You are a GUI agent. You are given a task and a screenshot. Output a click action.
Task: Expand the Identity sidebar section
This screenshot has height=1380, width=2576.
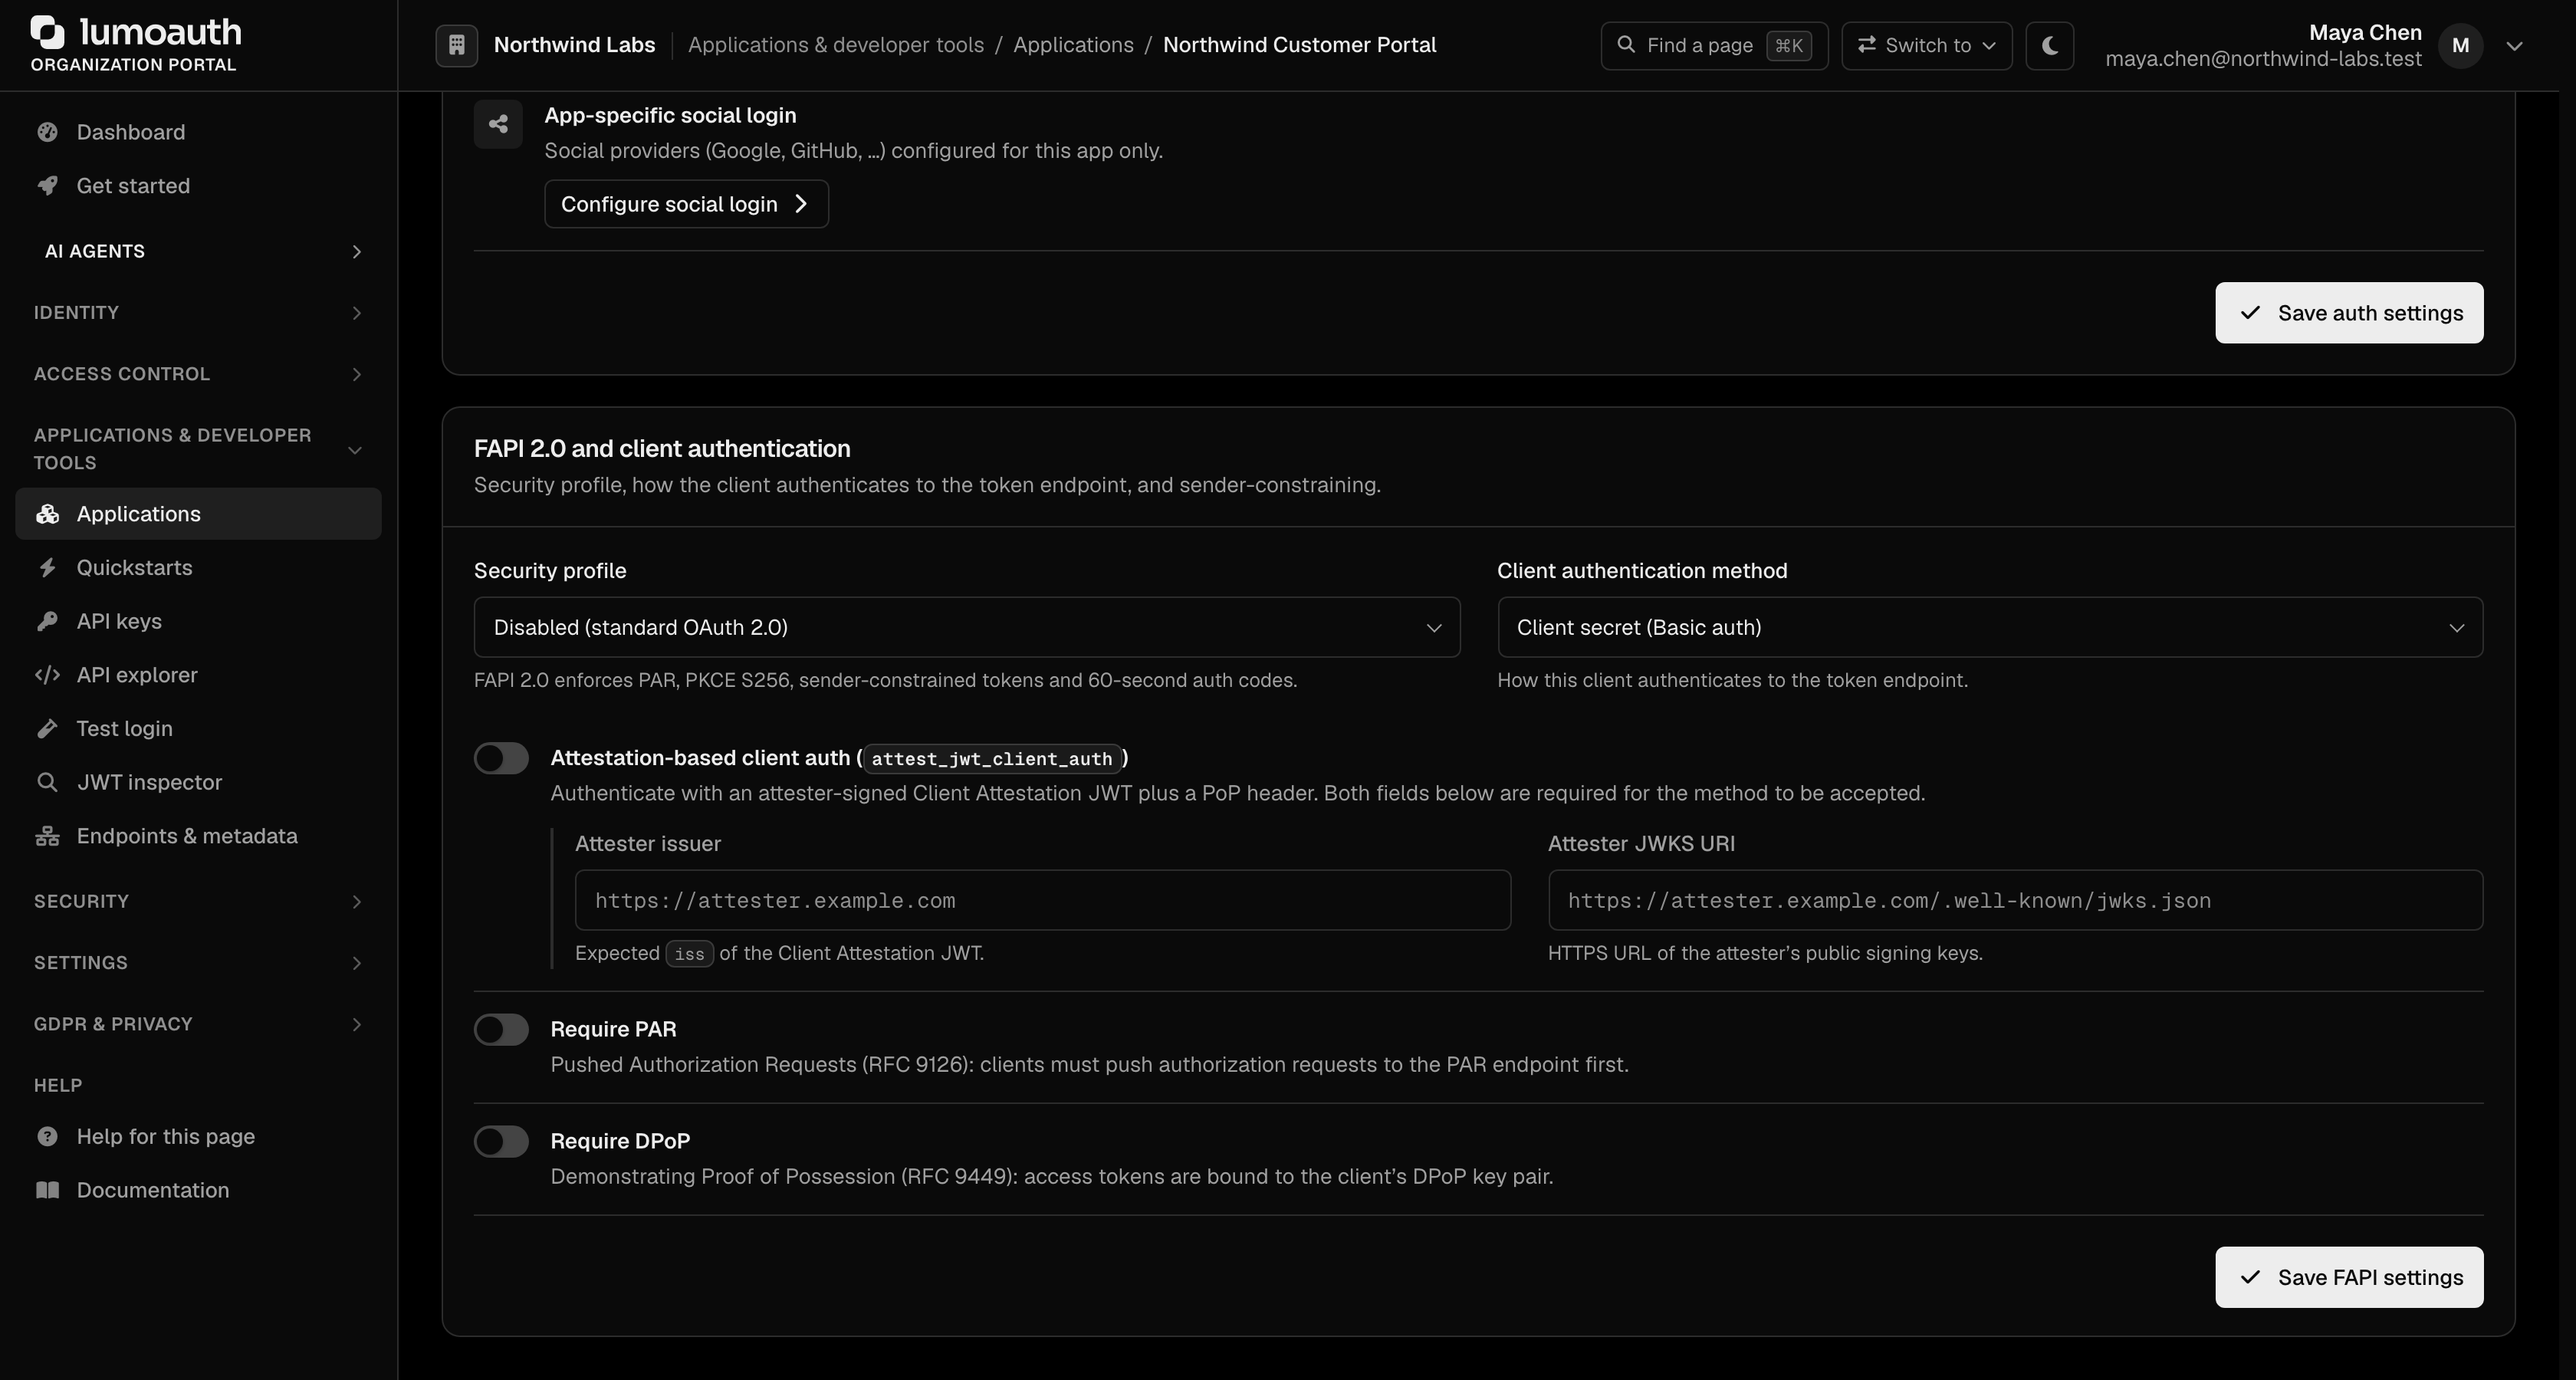[198, 313]
